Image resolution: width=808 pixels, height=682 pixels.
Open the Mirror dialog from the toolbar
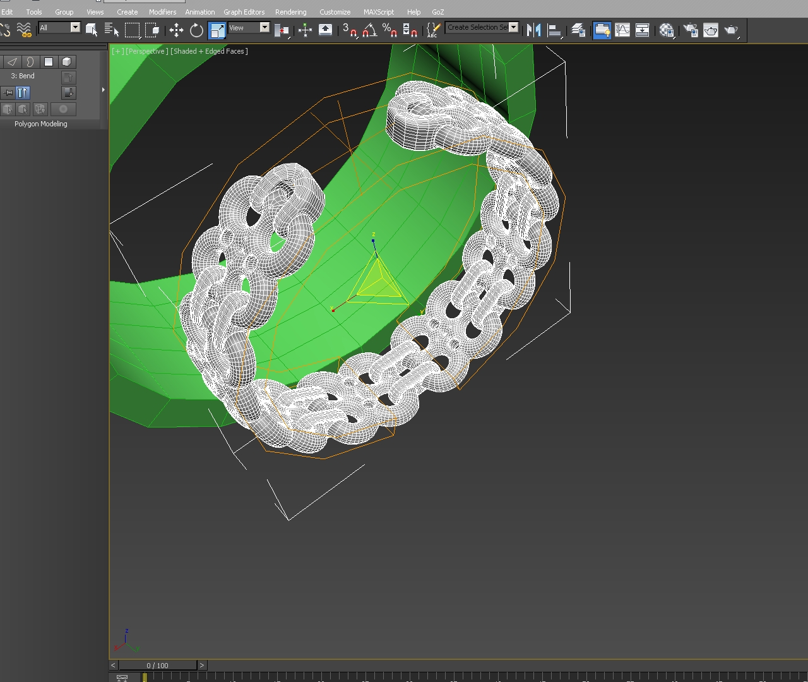533,30
